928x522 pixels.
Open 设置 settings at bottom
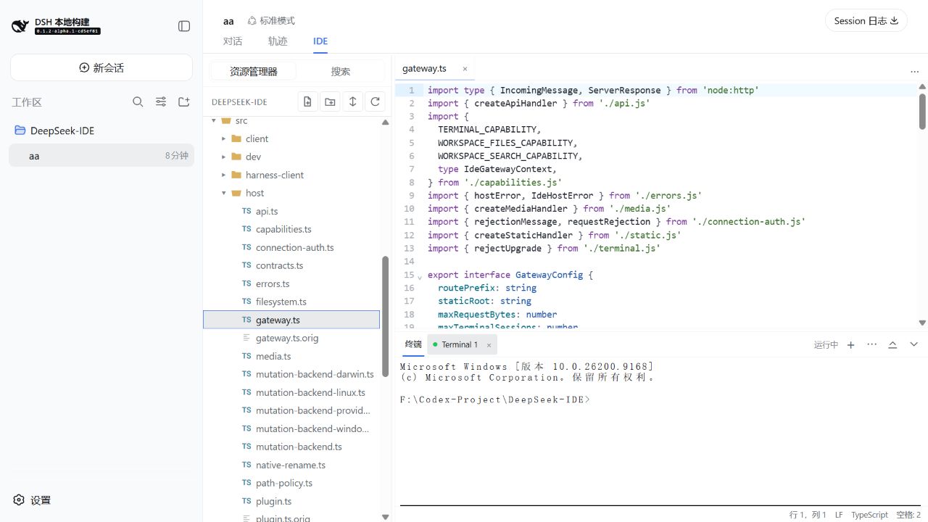pyautogui.click(x=32, y=500)
